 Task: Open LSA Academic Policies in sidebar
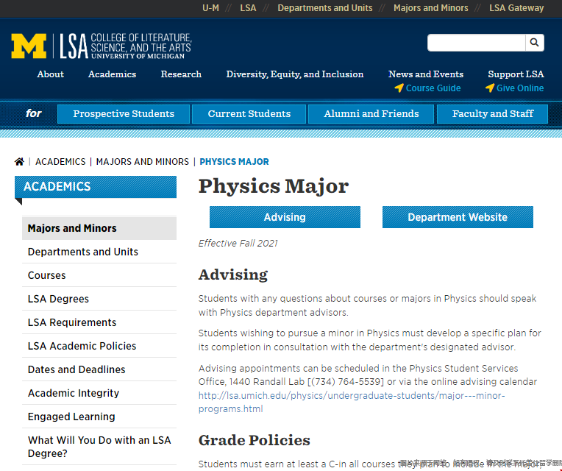click(82, 346)
